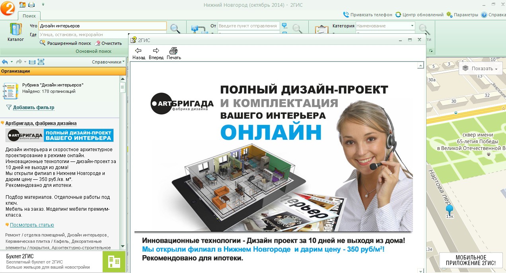Click Привязать телефон link

pos(368,15)
